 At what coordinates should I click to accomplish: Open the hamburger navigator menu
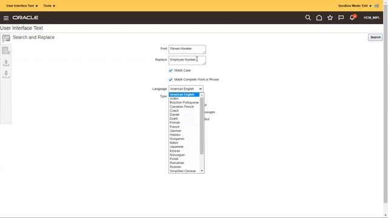(6, 18)
